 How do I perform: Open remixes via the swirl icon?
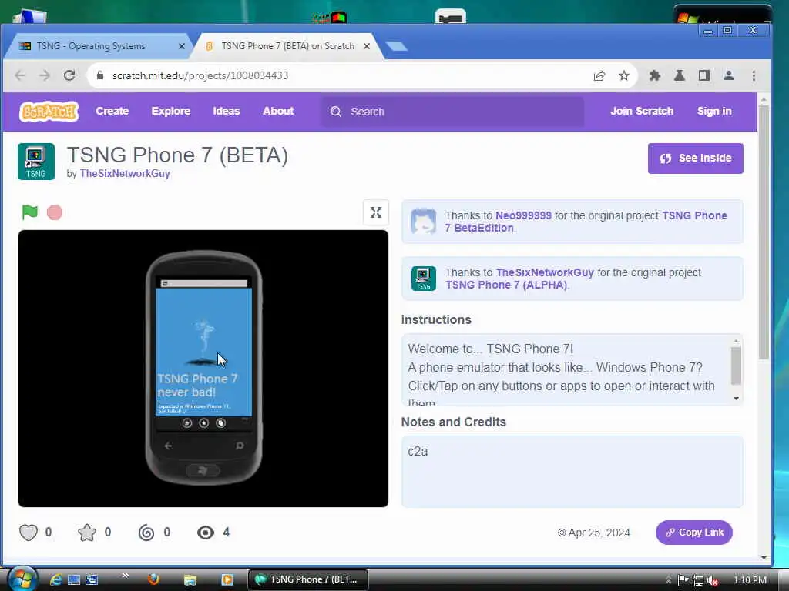(146, 533)
